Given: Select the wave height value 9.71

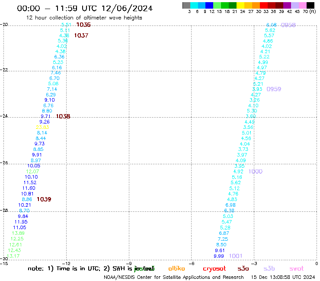Looking at the screenshot, I should (x=45, y=116).
